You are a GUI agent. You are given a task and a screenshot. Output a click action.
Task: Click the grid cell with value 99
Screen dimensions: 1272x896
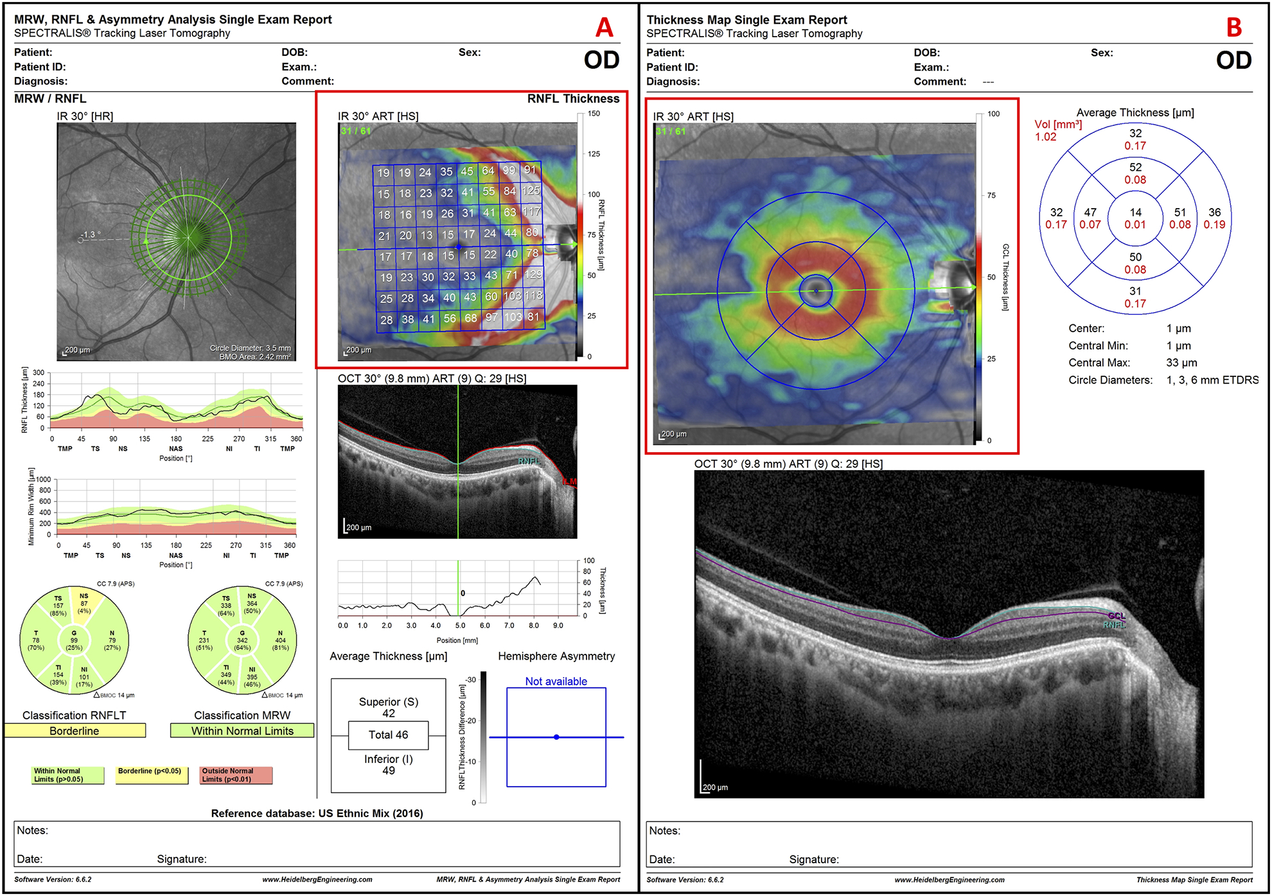[x=509, y=170]
